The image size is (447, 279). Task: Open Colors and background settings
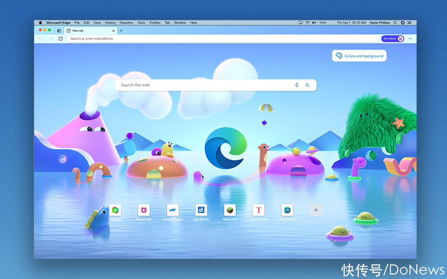pos(359,56)
